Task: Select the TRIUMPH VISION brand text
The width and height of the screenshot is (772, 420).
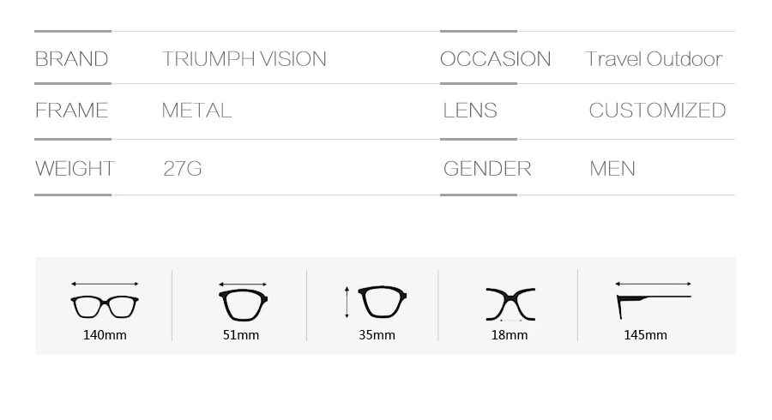Action: click(244, 59)
